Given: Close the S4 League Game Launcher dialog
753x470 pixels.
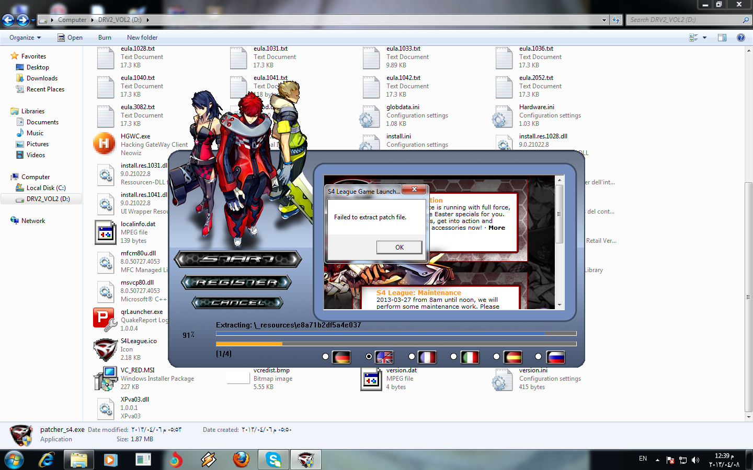Looking at the screenshot, I should point(414,189).
